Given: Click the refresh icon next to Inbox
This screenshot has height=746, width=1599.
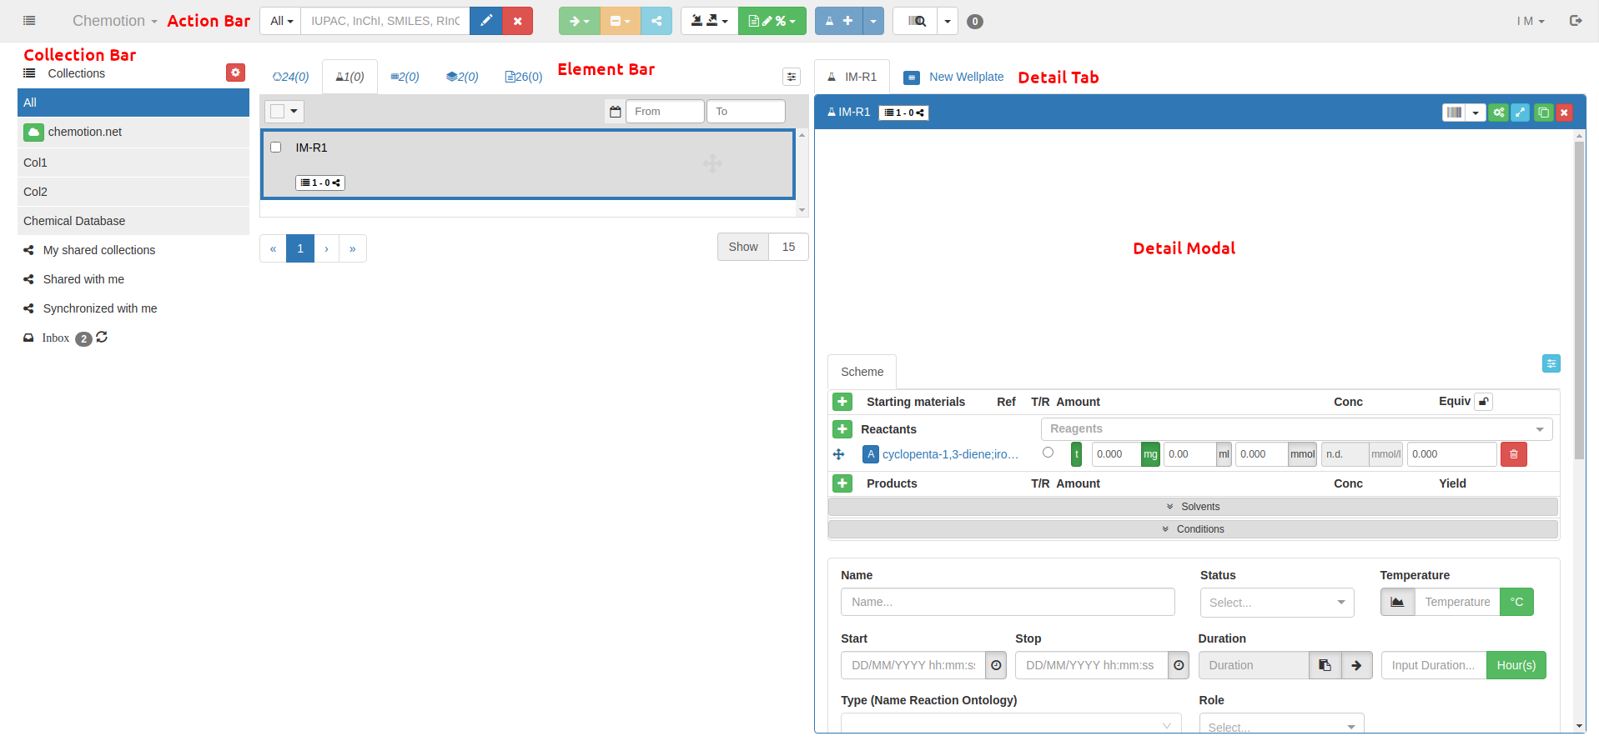Looking at the screenshot, I should click(102, 338).
